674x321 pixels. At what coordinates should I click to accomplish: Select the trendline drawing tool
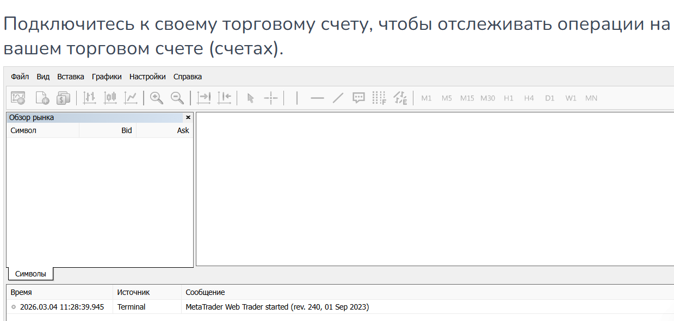tap(338, 98)
